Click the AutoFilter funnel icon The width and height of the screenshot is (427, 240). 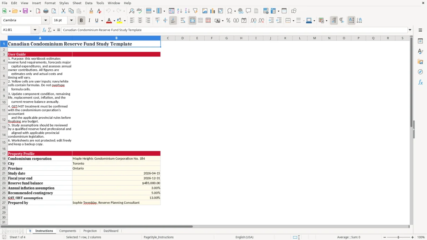(x=195, y=11)
